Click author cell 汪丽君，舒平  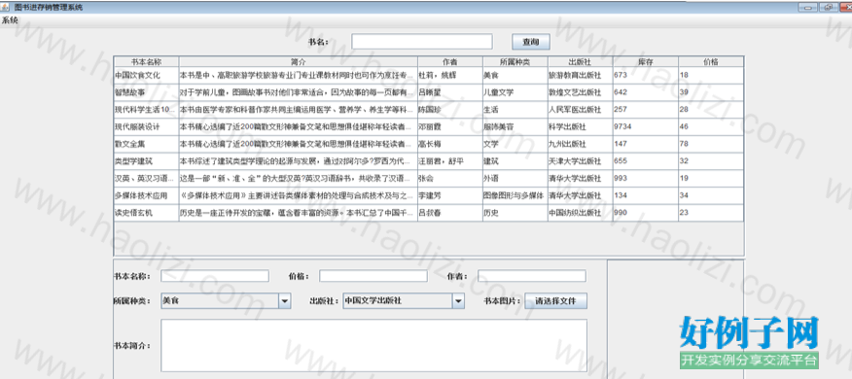[450, 161]
